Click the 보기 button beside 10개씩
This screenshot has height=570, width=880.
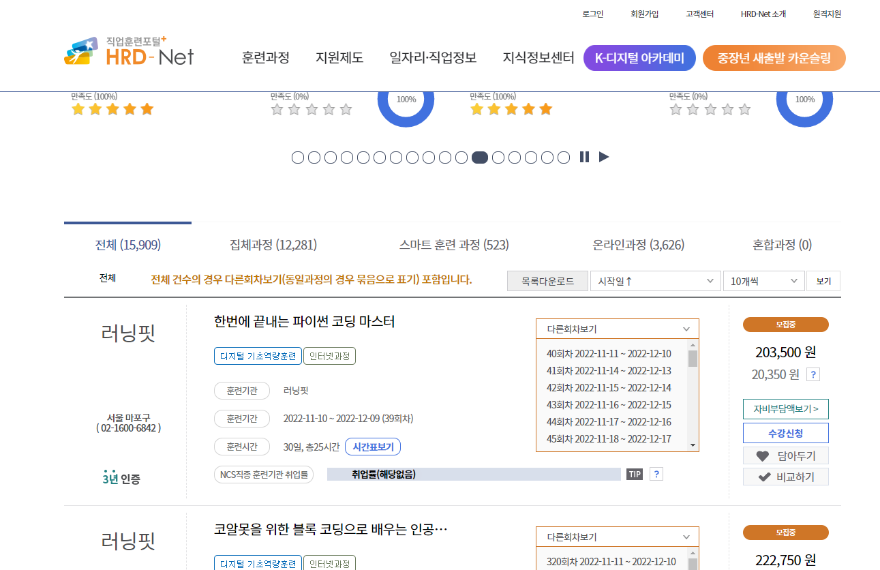coord(823,281)
